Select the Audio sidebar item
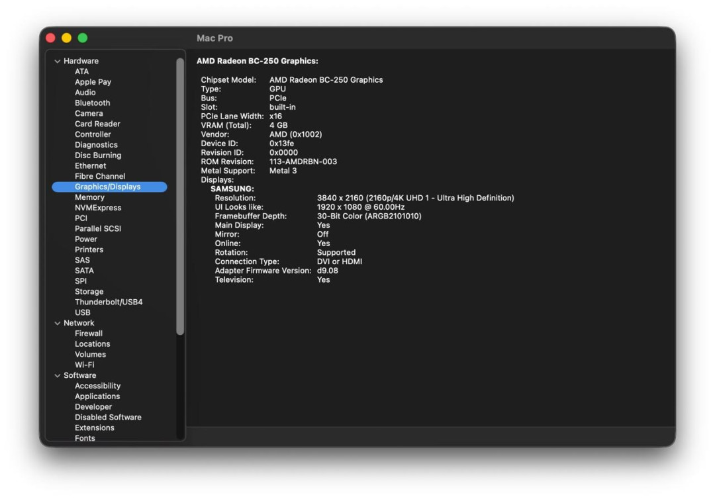The width and height of the screenshot is (715, 499). (x=85, y=93)
